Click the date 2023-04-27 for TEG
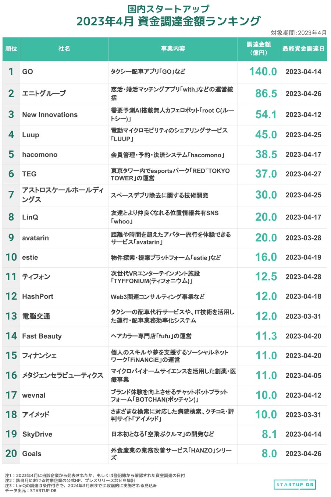Image resolution: width=331 pixels, height=497 pixels. coord(303,174)
